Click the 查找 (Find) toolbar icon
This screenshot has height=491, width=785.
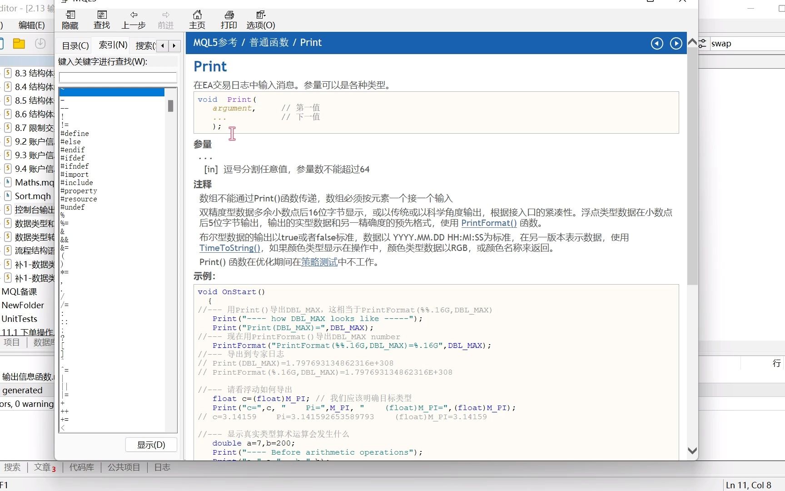tap(102, 20)
